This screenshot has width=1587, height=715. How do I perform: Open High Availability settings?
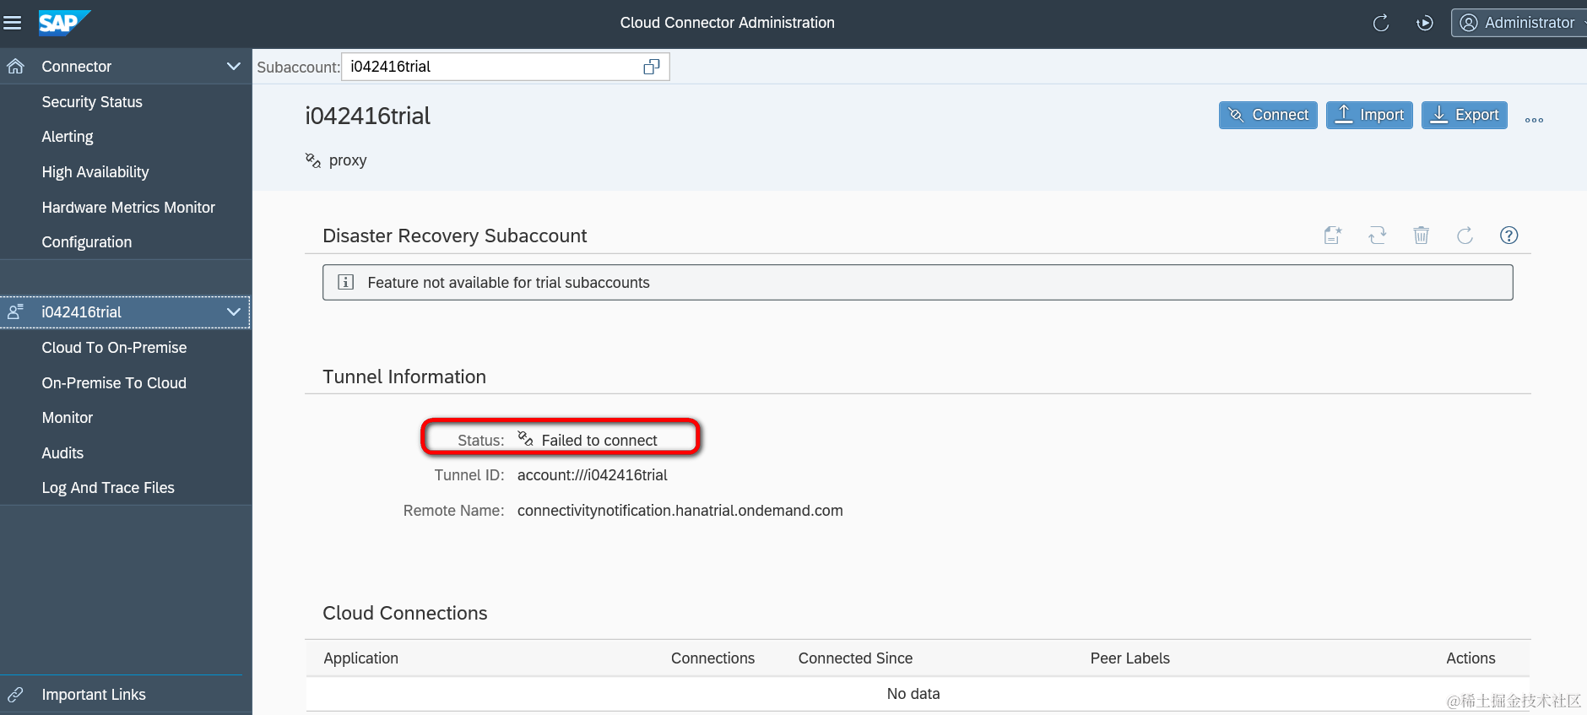click(95, 172)
